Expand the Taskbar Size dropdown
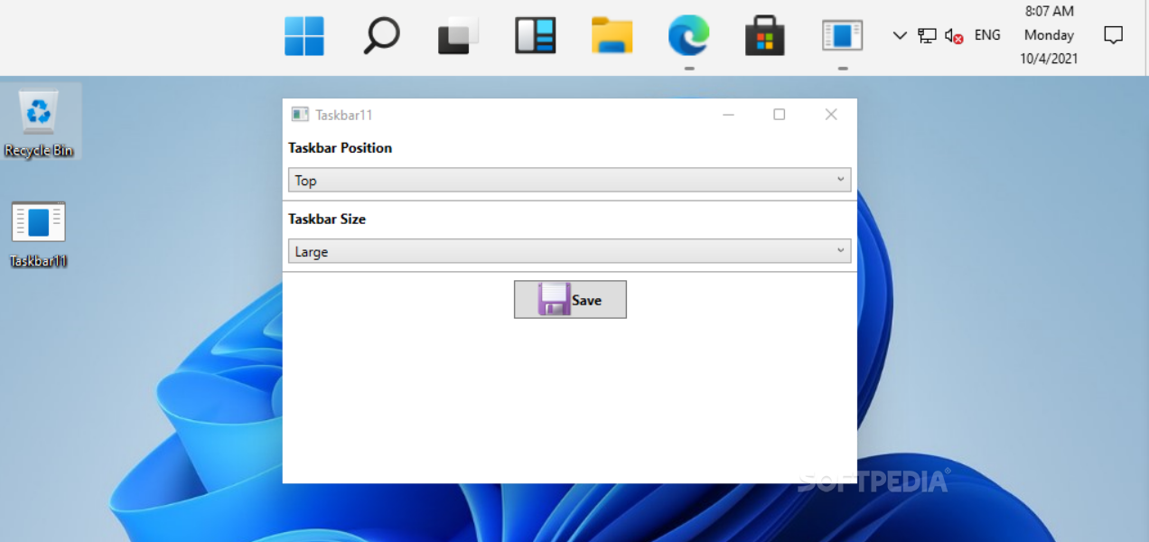The height and width of the screenshot is (542, 1149). point(569,251)
